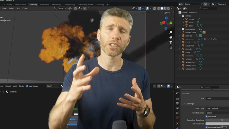Viewport: 229px width, 129px height.
Task: Collapse the Settings subpanel
Action: tap(185, 104)
